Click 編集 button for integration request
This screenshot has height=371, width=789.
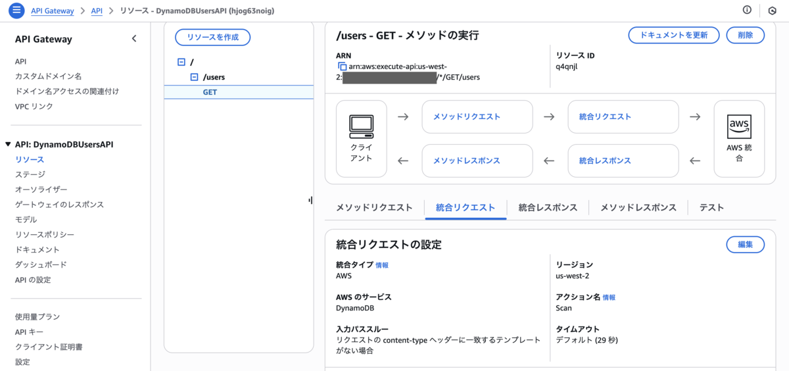[746, 245]
